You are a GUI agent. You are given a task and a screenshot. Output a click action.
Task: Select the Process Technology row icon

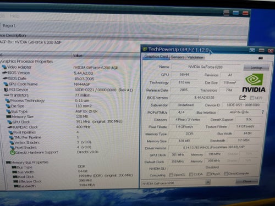pyautogui.click(x=8, y=101)
